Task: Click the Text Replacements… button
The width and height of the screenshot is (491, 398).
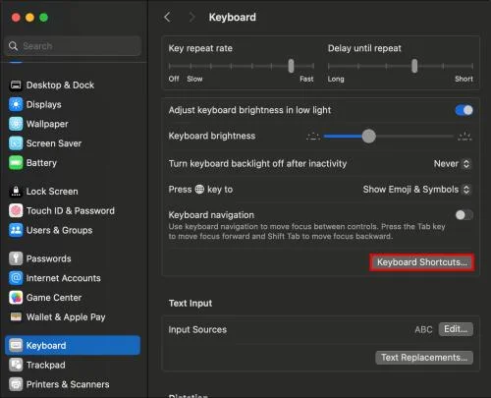Action: pyautogui.click(x=424, y=358)
